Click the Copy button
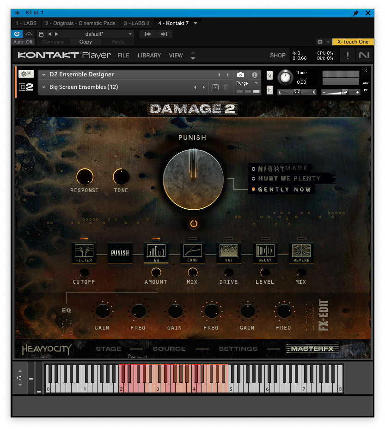 [x=86, y=42]
